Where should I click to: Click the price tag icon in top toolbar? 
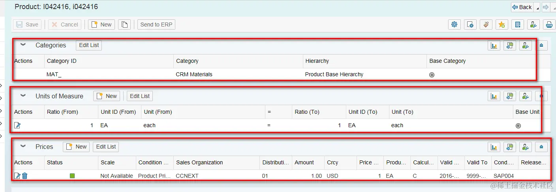tap(486, 24)
